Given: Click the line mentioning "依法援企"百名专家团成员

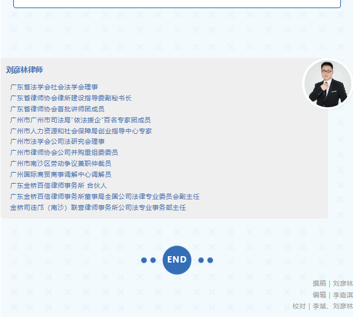Looking at the screenshot, I should click(x=80, y=120).
